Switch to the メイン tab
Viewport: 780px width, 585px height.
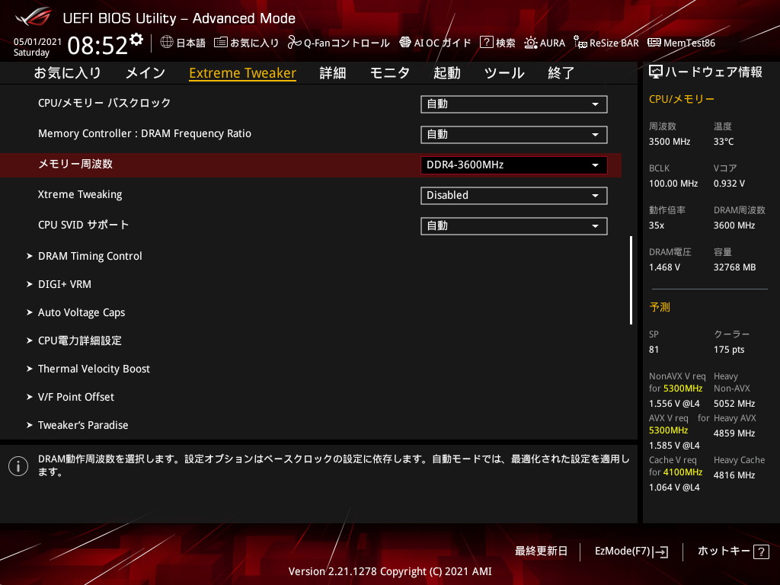(145, 73)
